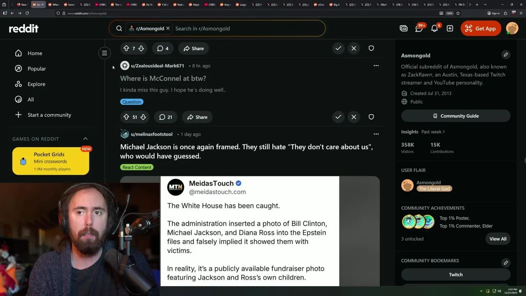
Task: Open the user avatar menu
Action: 512,28
